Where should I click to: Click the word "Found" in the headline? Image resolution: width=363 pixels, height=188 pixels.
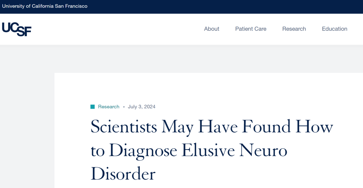coord(266,127)
